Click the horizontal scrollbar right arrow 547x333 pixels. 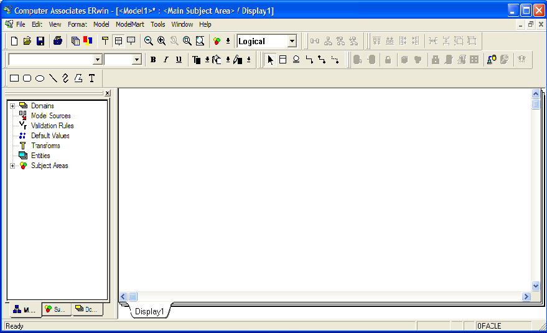point(526,297)
